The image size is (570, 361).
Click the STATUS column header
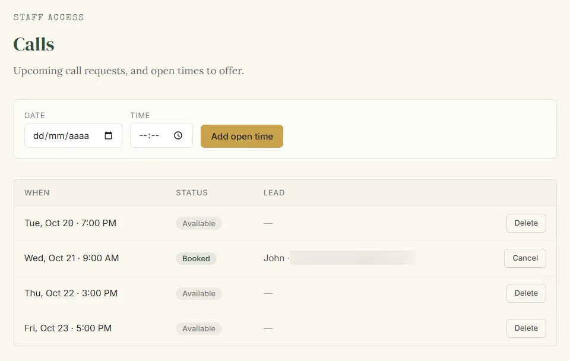coord(192,193)
